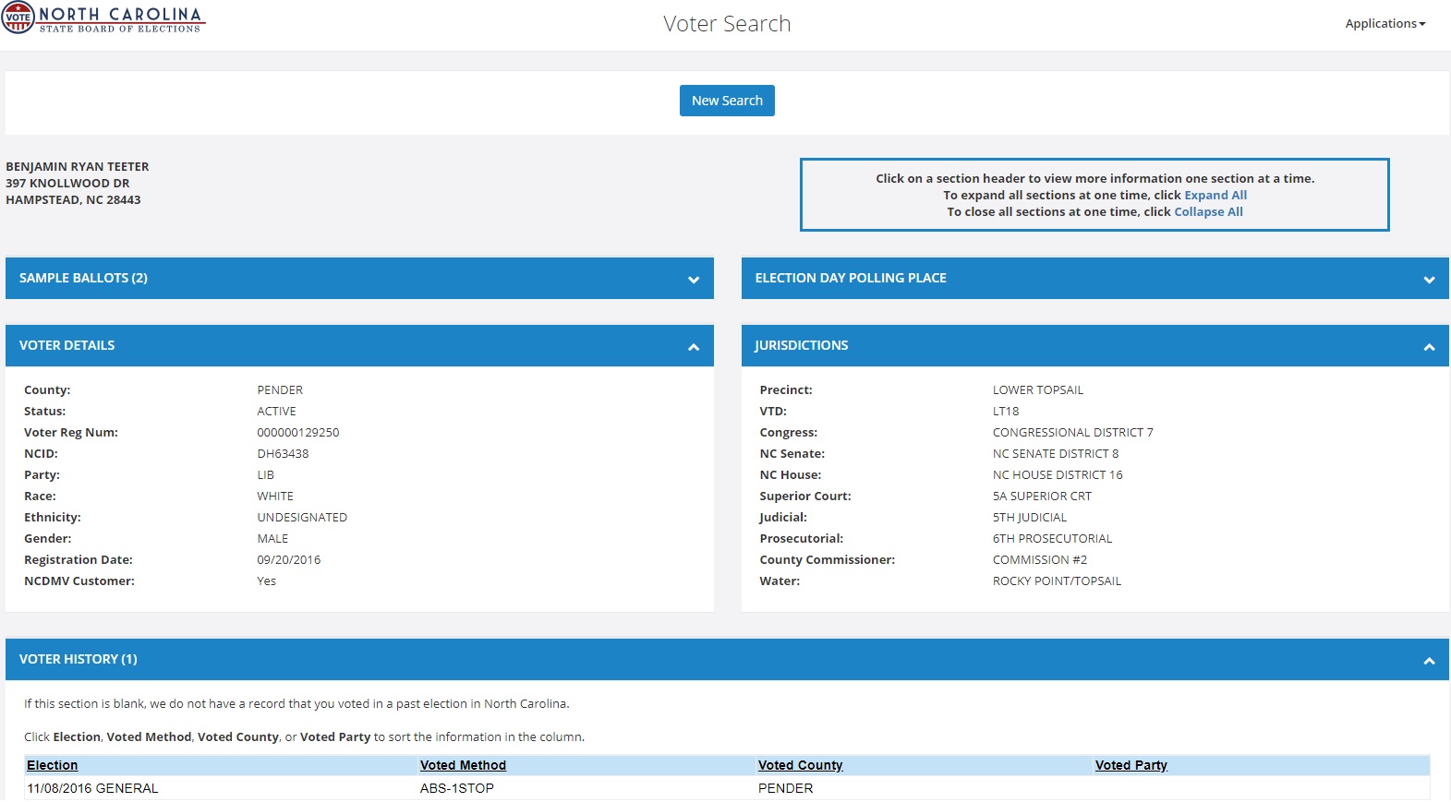Click the NCDMV Customer value Yes
The height and width of the screenshot is (802, 1451).
(266, 581)
